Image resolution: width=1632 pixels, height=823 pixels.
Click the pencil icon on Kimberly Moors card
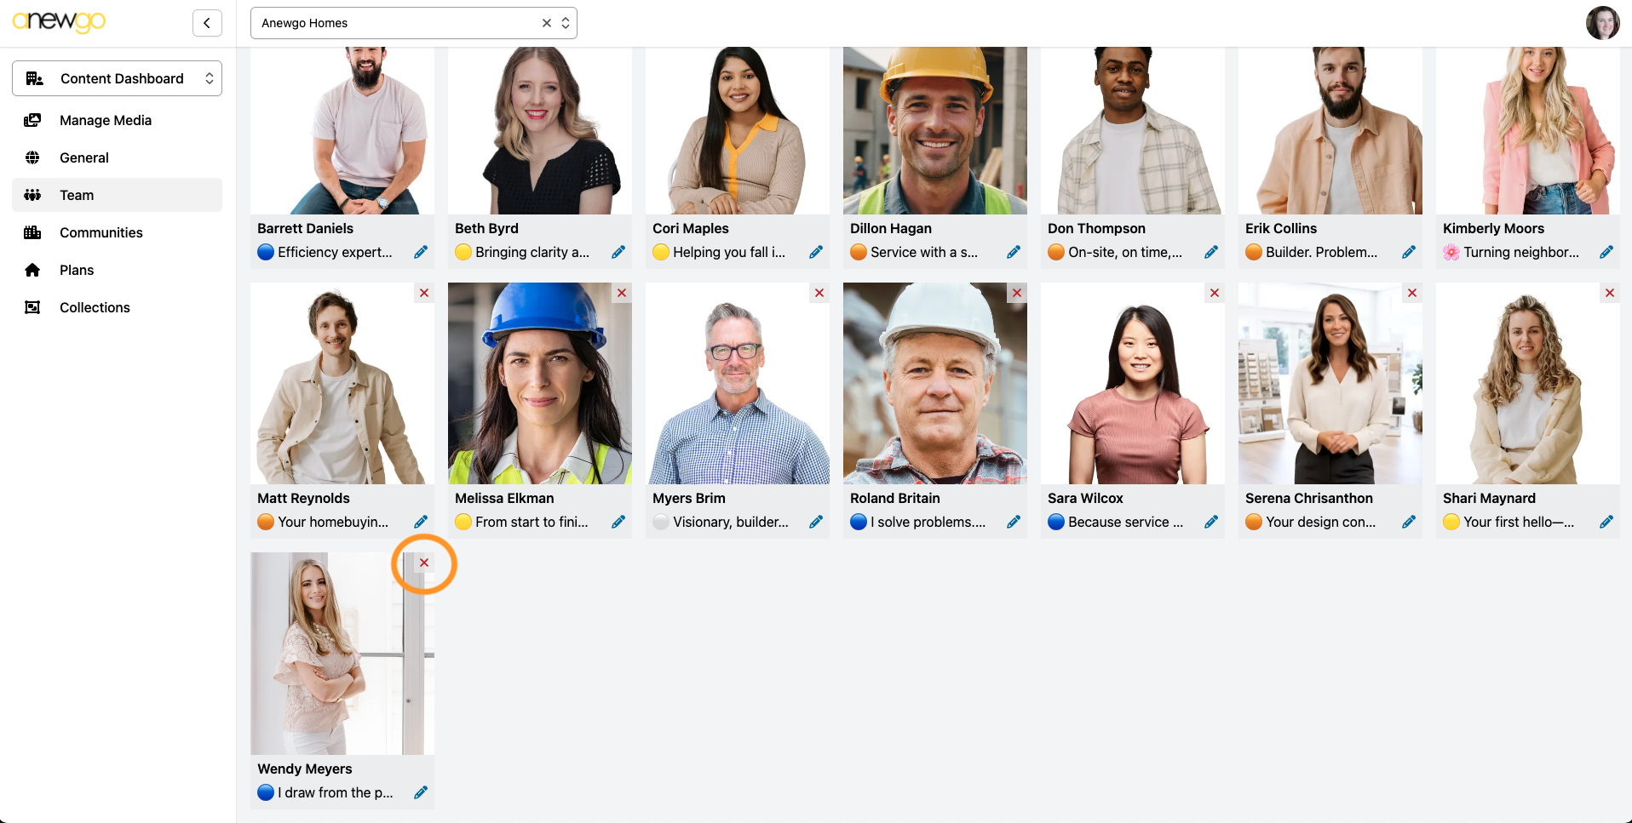1606,252
